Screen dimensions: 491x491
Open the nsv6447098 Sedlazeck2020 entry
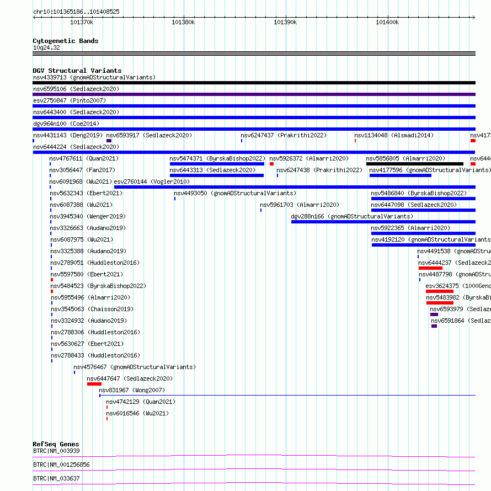(414, 205)
